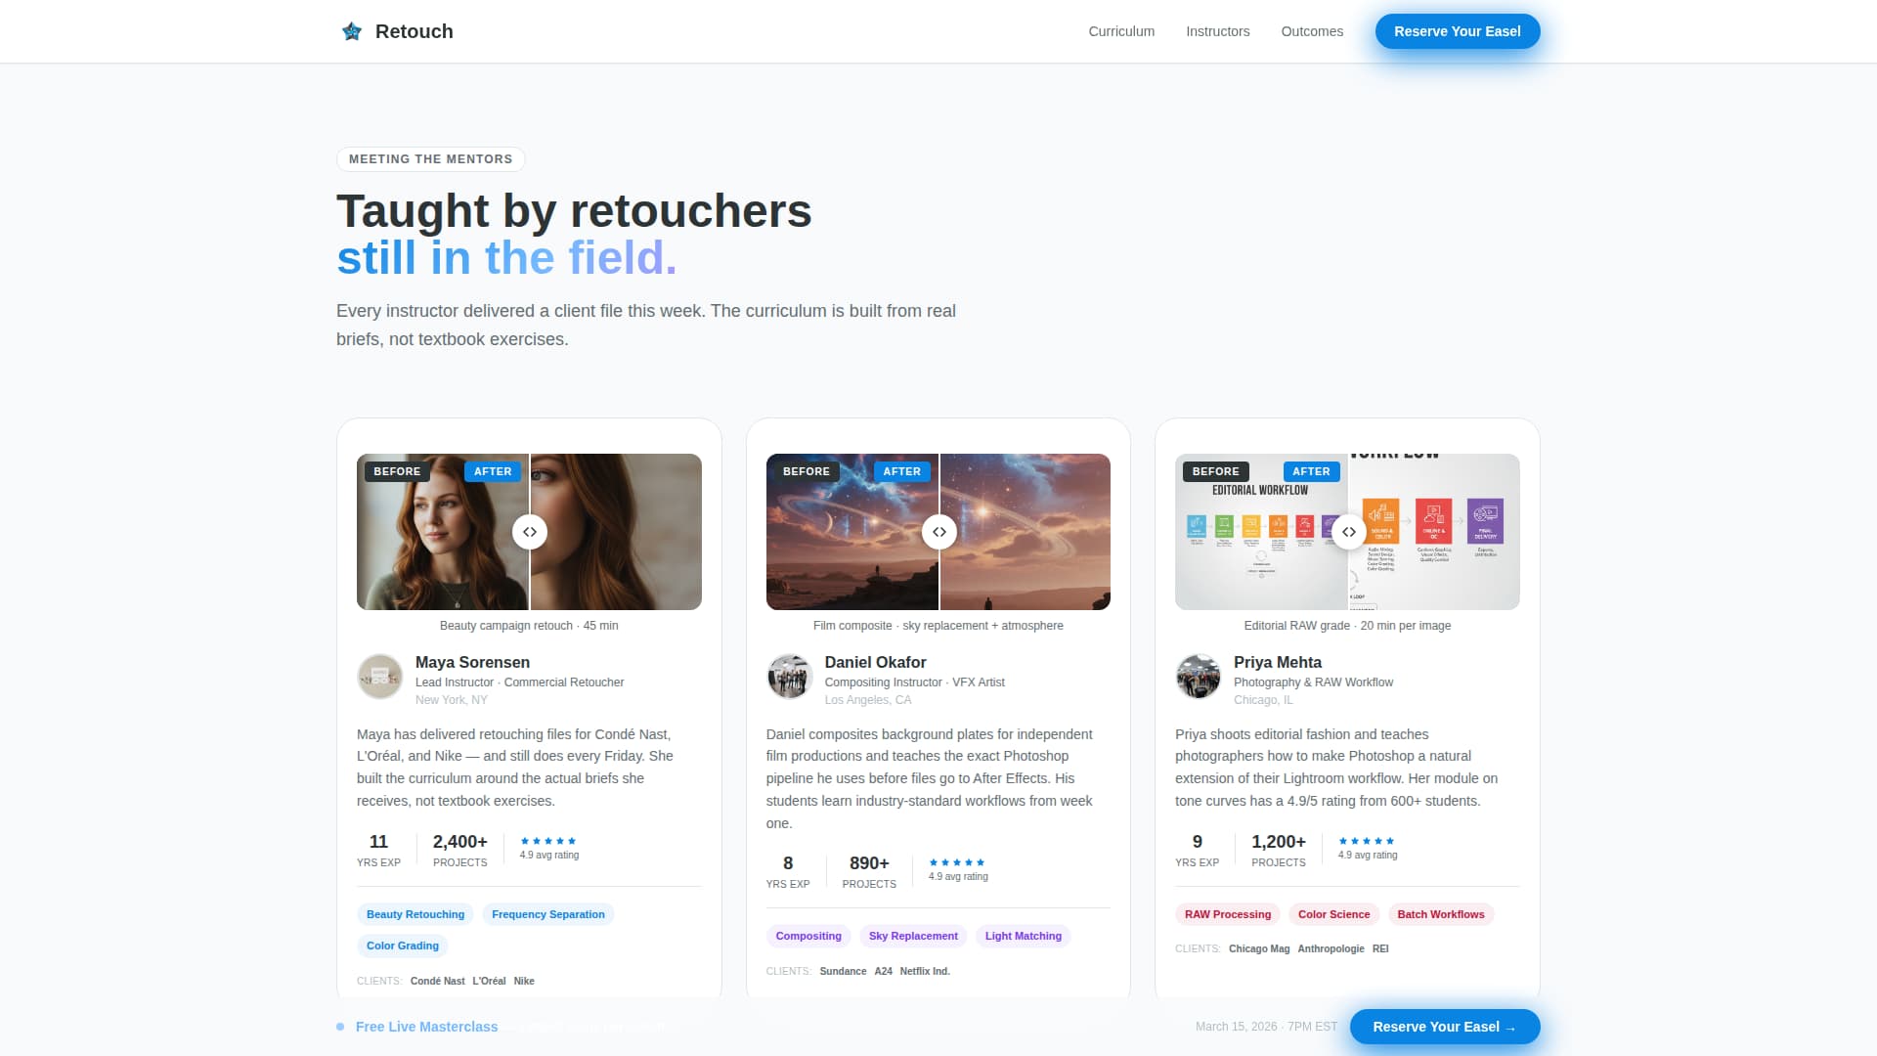Viewport: 1877px width, 1056px height.
Task: Click the 890+ projects stat
Action: point(869,871)
